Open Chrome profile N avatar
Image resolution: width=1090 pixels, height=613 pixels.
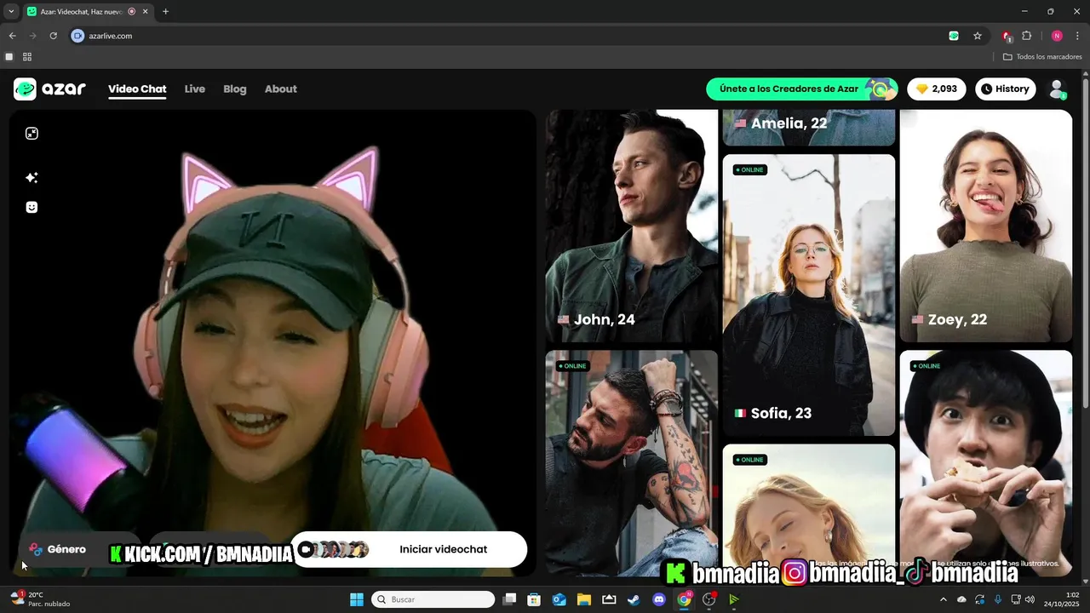1057,36
